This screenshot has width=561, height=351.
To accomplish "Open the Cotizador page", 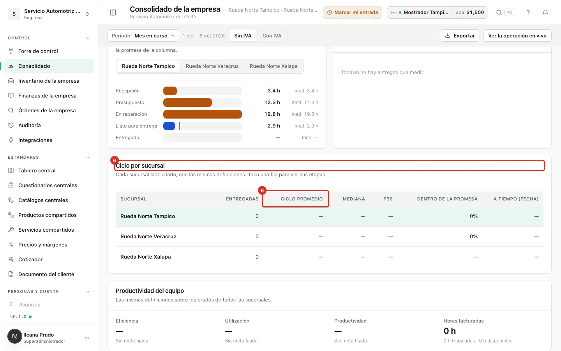I will (49, 259).
